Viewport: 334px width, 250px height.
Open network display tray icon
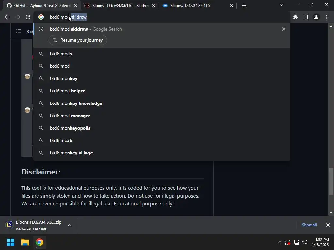tap(296, 242)
